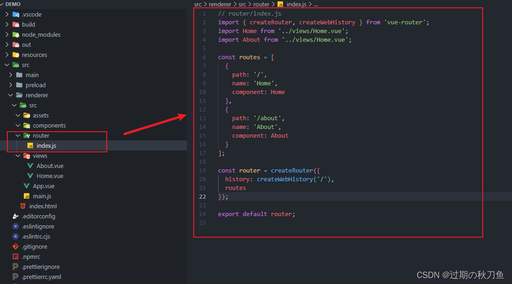This screenshot has height=284, width=512.
Task: Click the JS icon in the breadcrumb
Action: click(x=280, y=5)
